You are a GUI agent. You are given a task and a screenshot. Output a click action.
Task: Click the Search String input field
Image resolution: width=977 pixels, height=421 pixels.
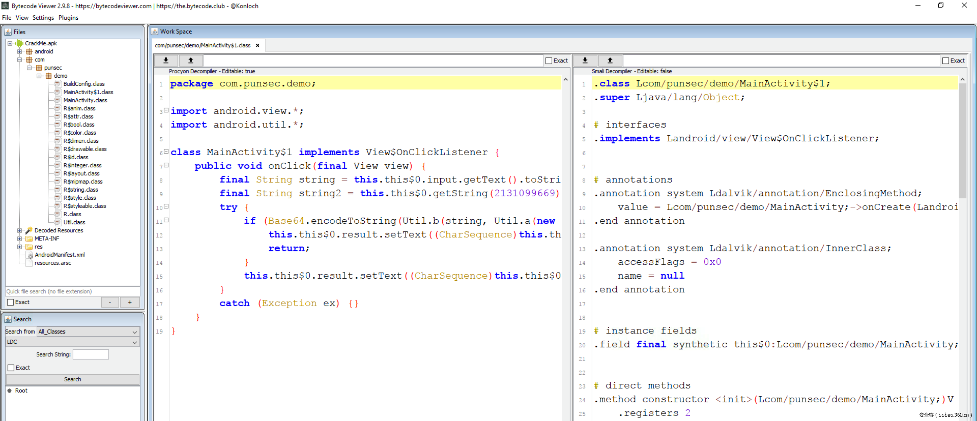[91, 354]
